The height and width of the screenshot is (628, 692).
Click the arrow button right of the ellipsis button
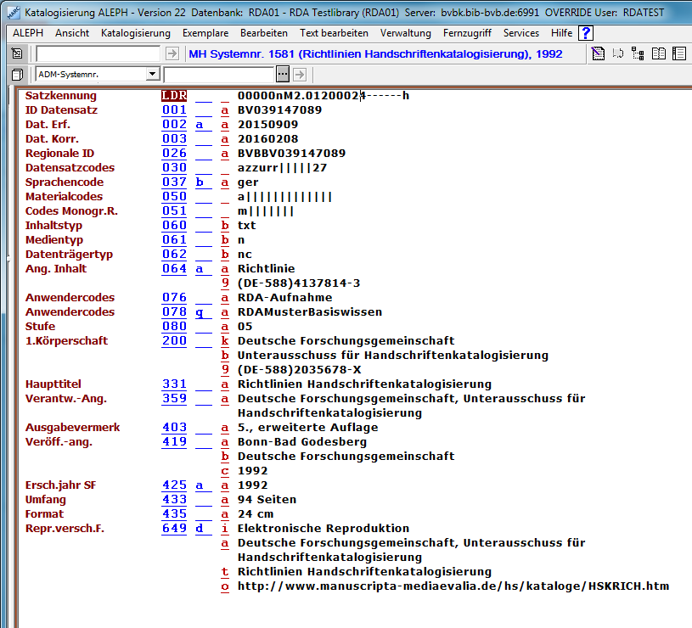click(x=299, y=75)
